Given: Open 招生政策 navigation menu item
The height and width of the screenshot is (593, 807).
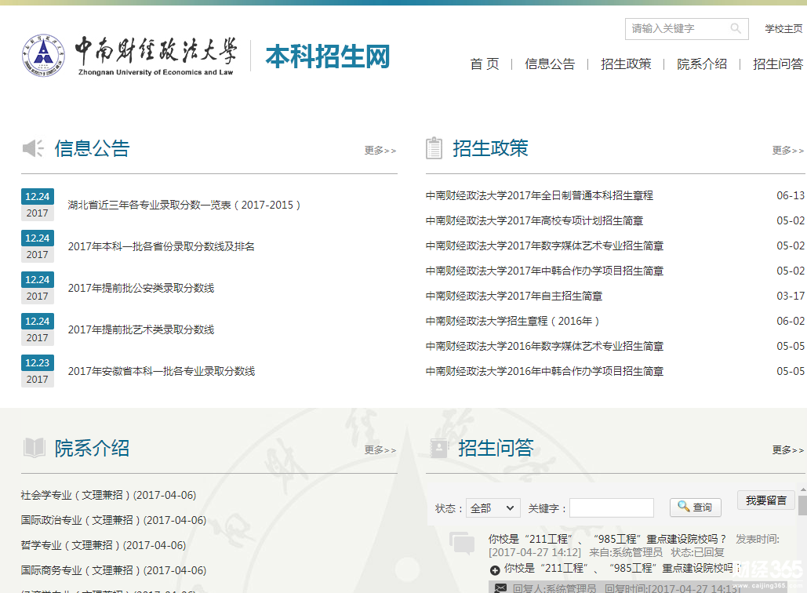Looking at the screenshot, I should coord(626,64).
